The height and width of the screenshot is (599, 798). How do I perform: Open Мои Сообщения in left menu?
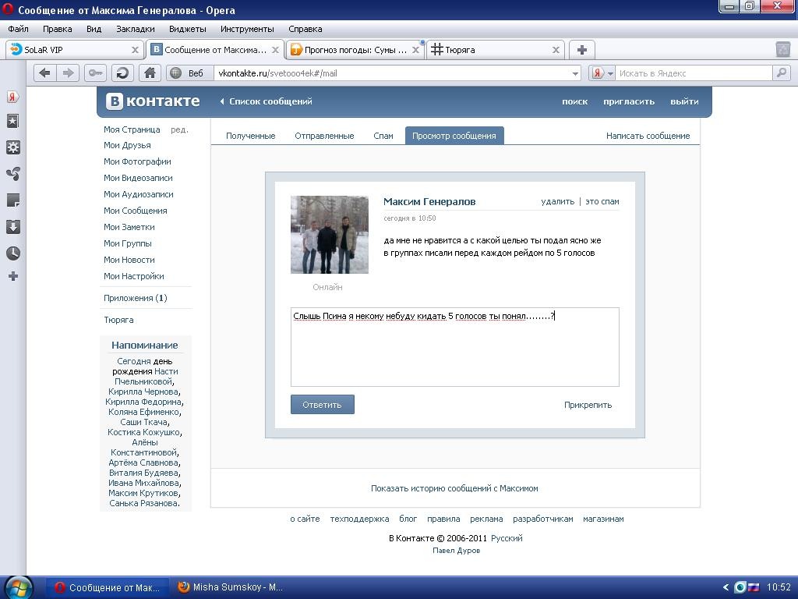(136, 211)
